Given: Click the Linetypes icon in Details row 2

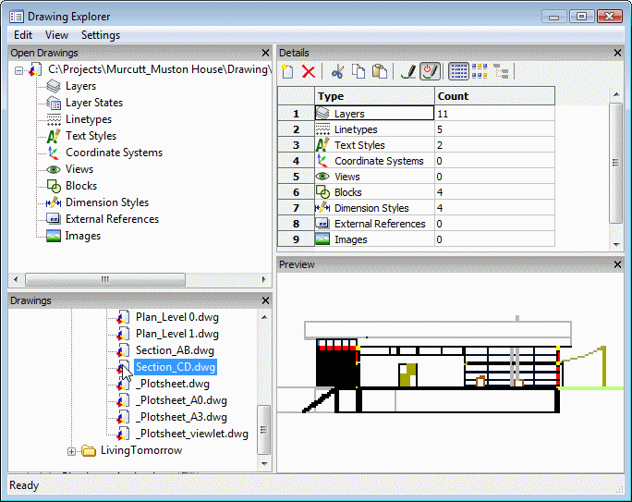Looking at the screenshot, I should click(322, 129).
